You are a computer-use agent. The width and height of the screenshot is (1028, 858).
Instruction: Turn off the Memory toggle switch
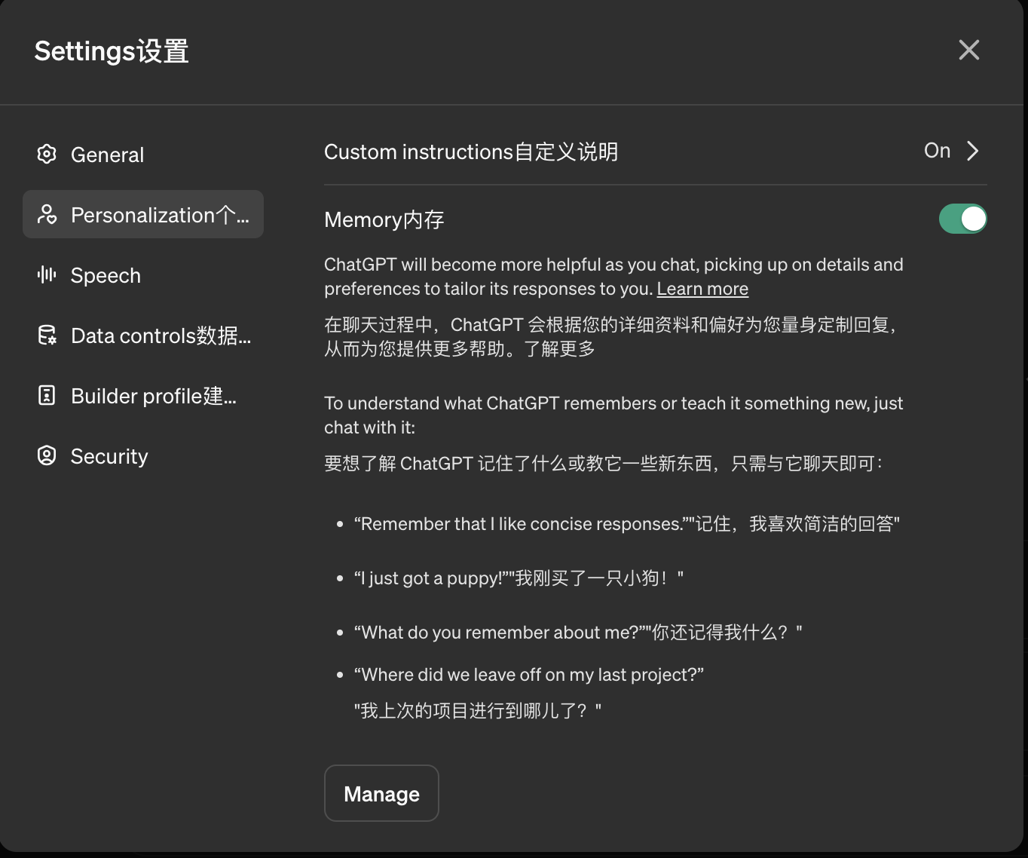pos(962,219)
